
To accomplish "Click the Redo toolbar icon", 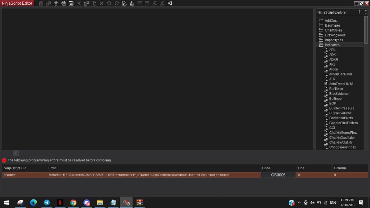I will 116,3.
